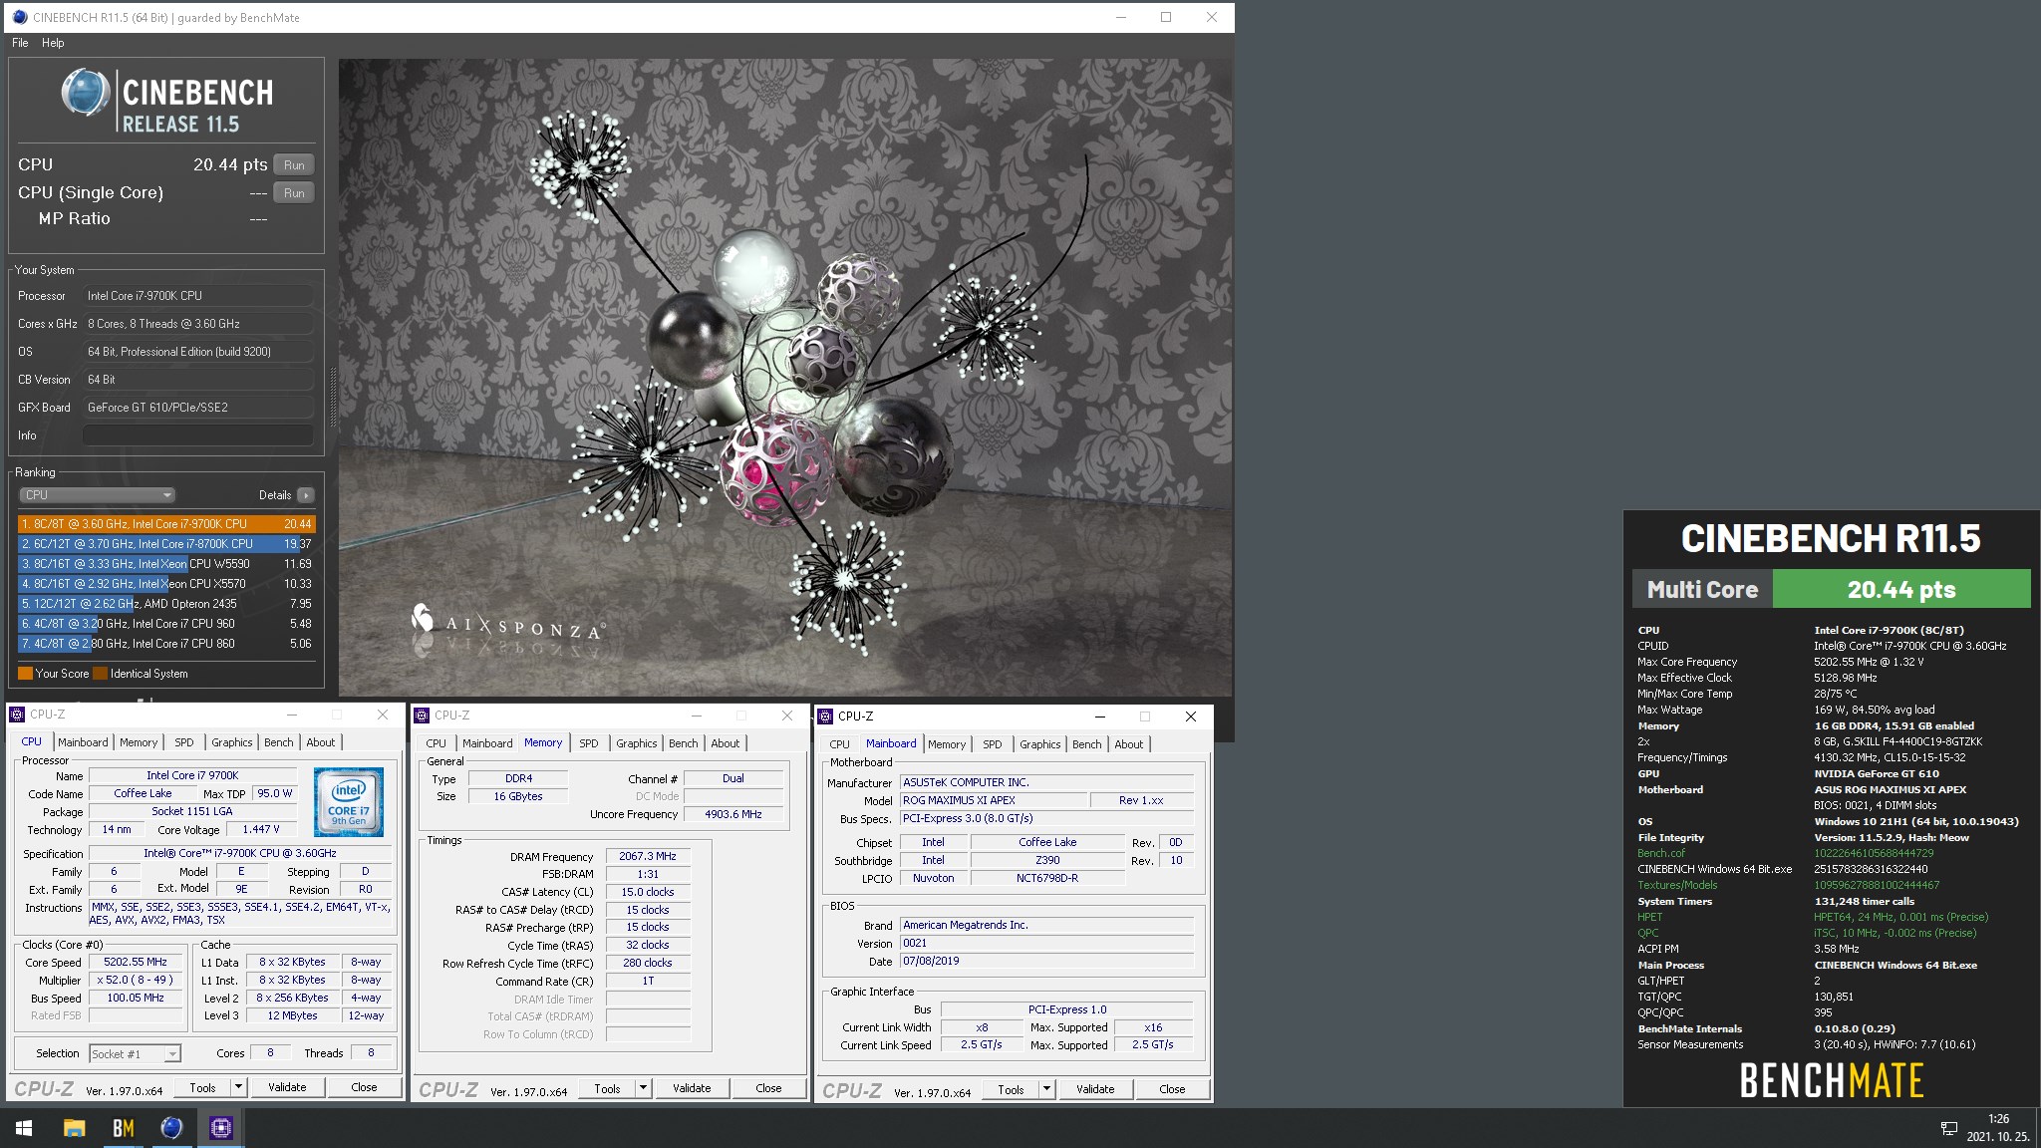
Task: Open the Socket #1 selection dropdown
Action: 135,1053
